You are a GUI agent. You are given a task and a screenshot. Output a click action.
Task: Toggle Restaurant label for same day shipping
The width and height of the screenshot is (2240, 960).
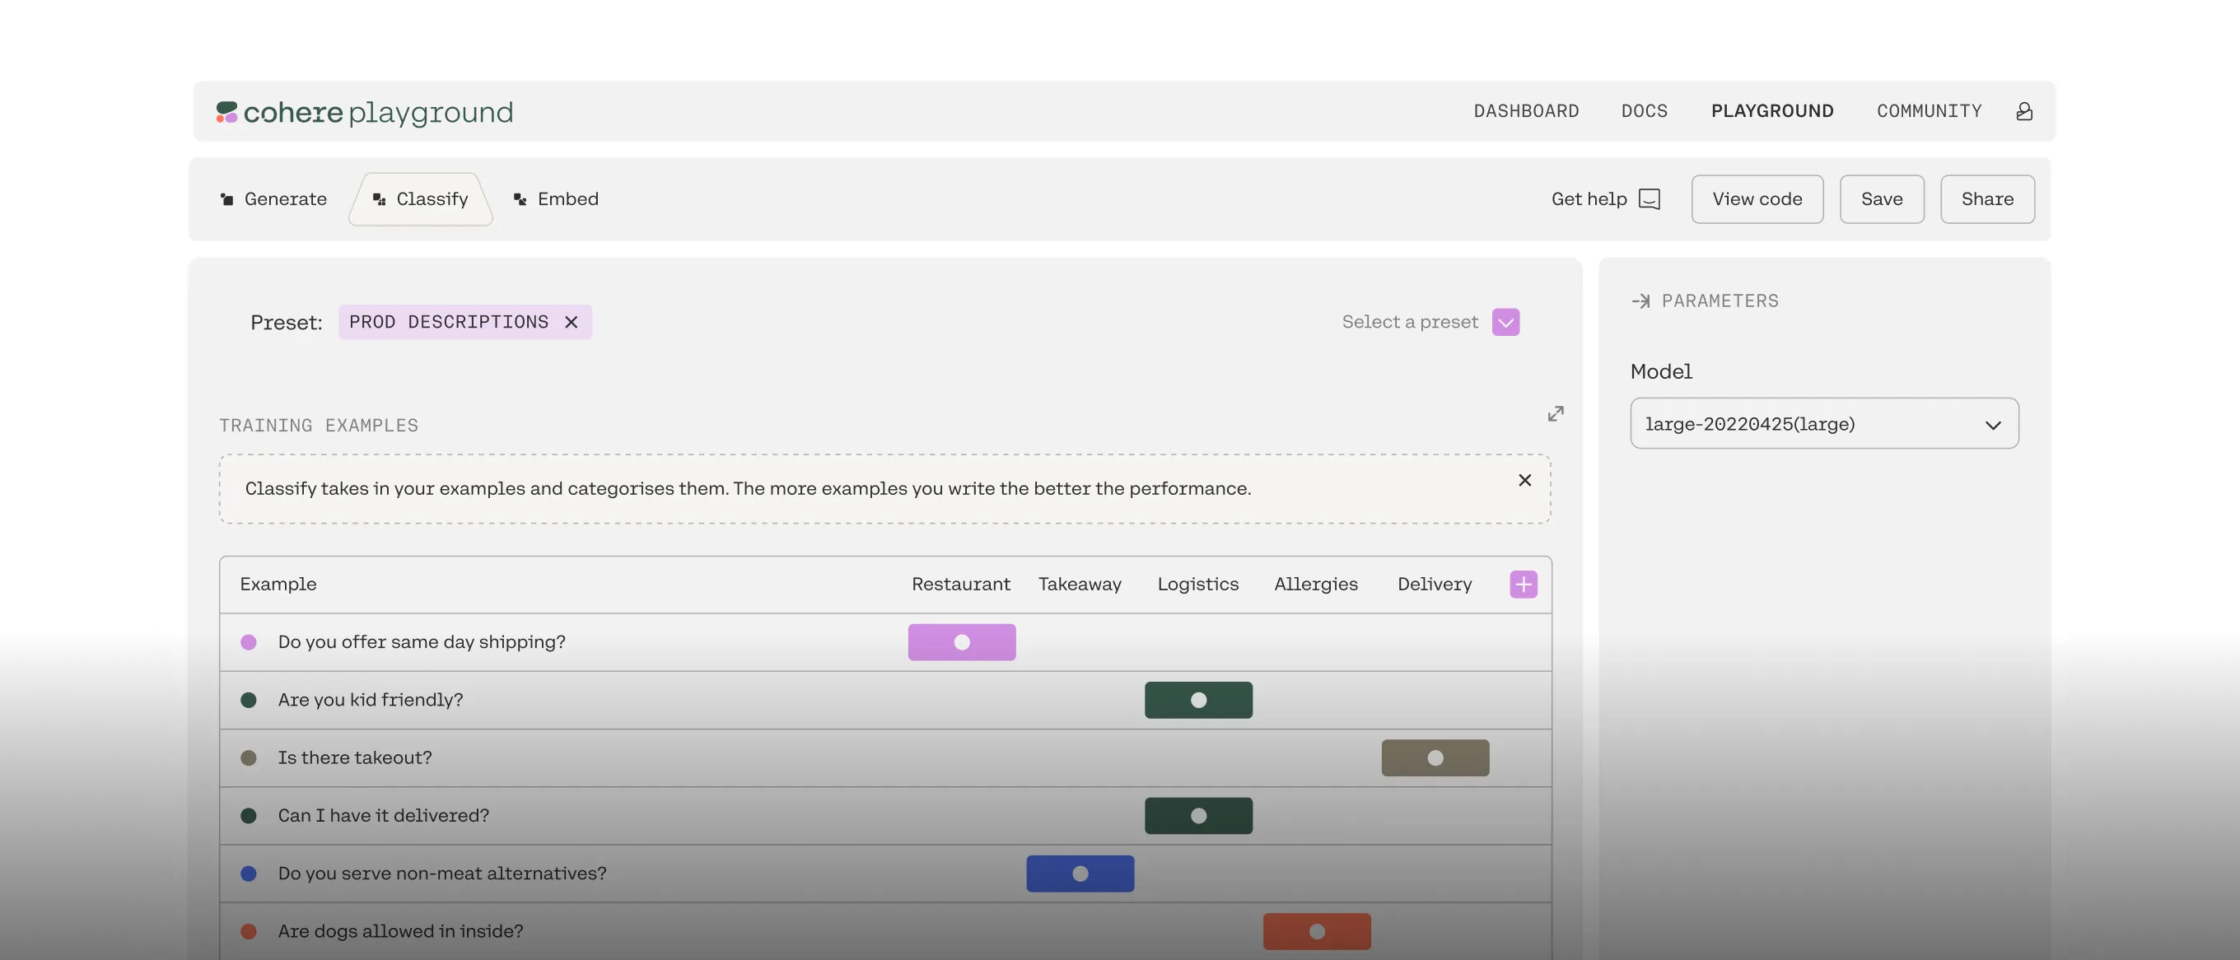(x=962, y=643)
